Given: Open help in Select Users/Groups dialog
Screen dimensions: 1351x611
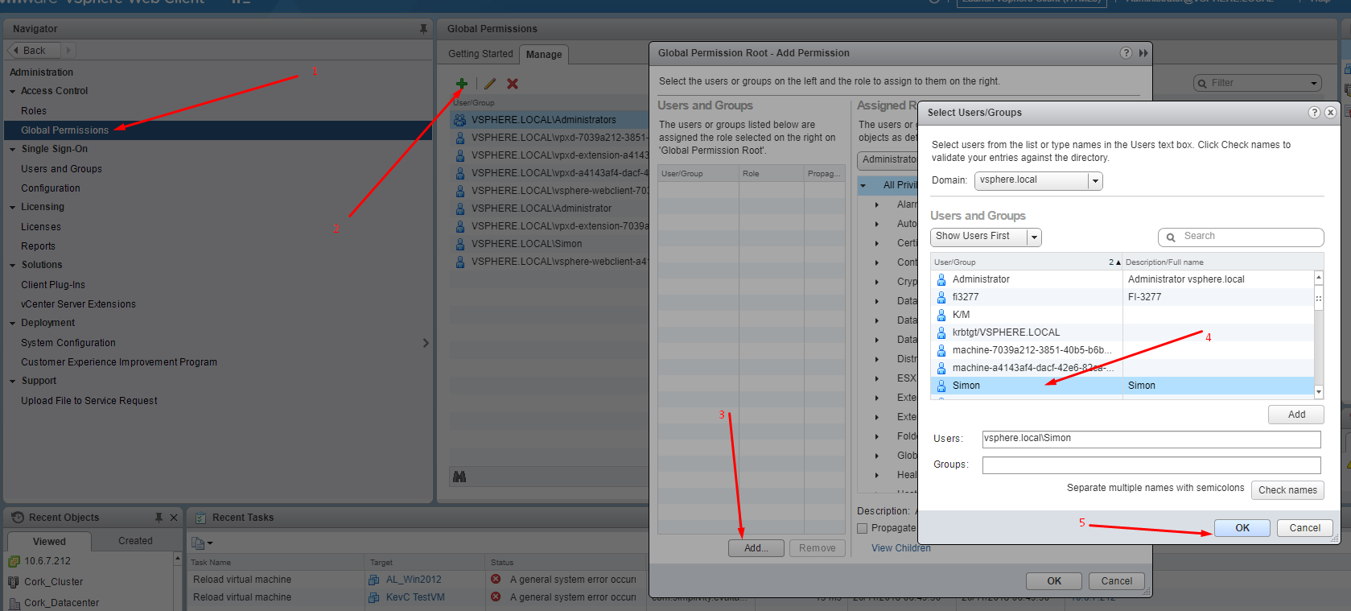Looking at the screenshot, I should point(1314,113).
